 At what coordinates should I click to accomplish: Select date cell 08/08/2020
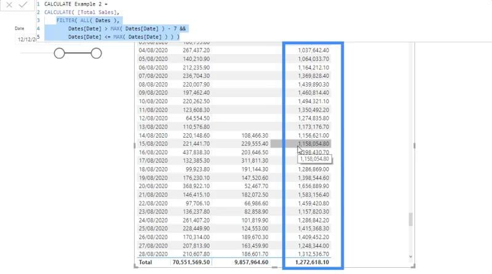coord(153,84)
